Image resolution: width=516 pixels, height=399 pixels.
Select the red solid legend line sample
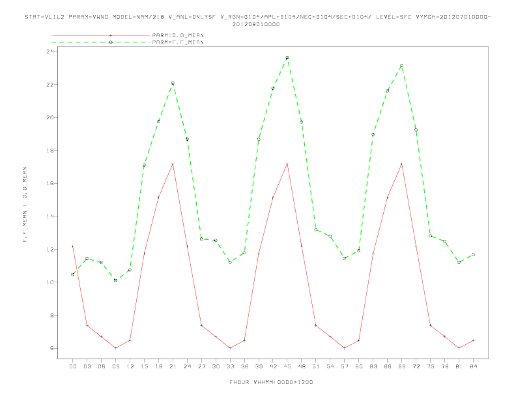tap(101, 35)
